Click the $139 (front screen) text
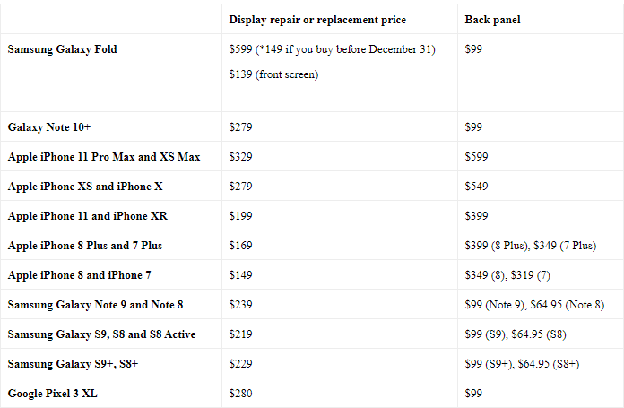 (x=273, y=74)
